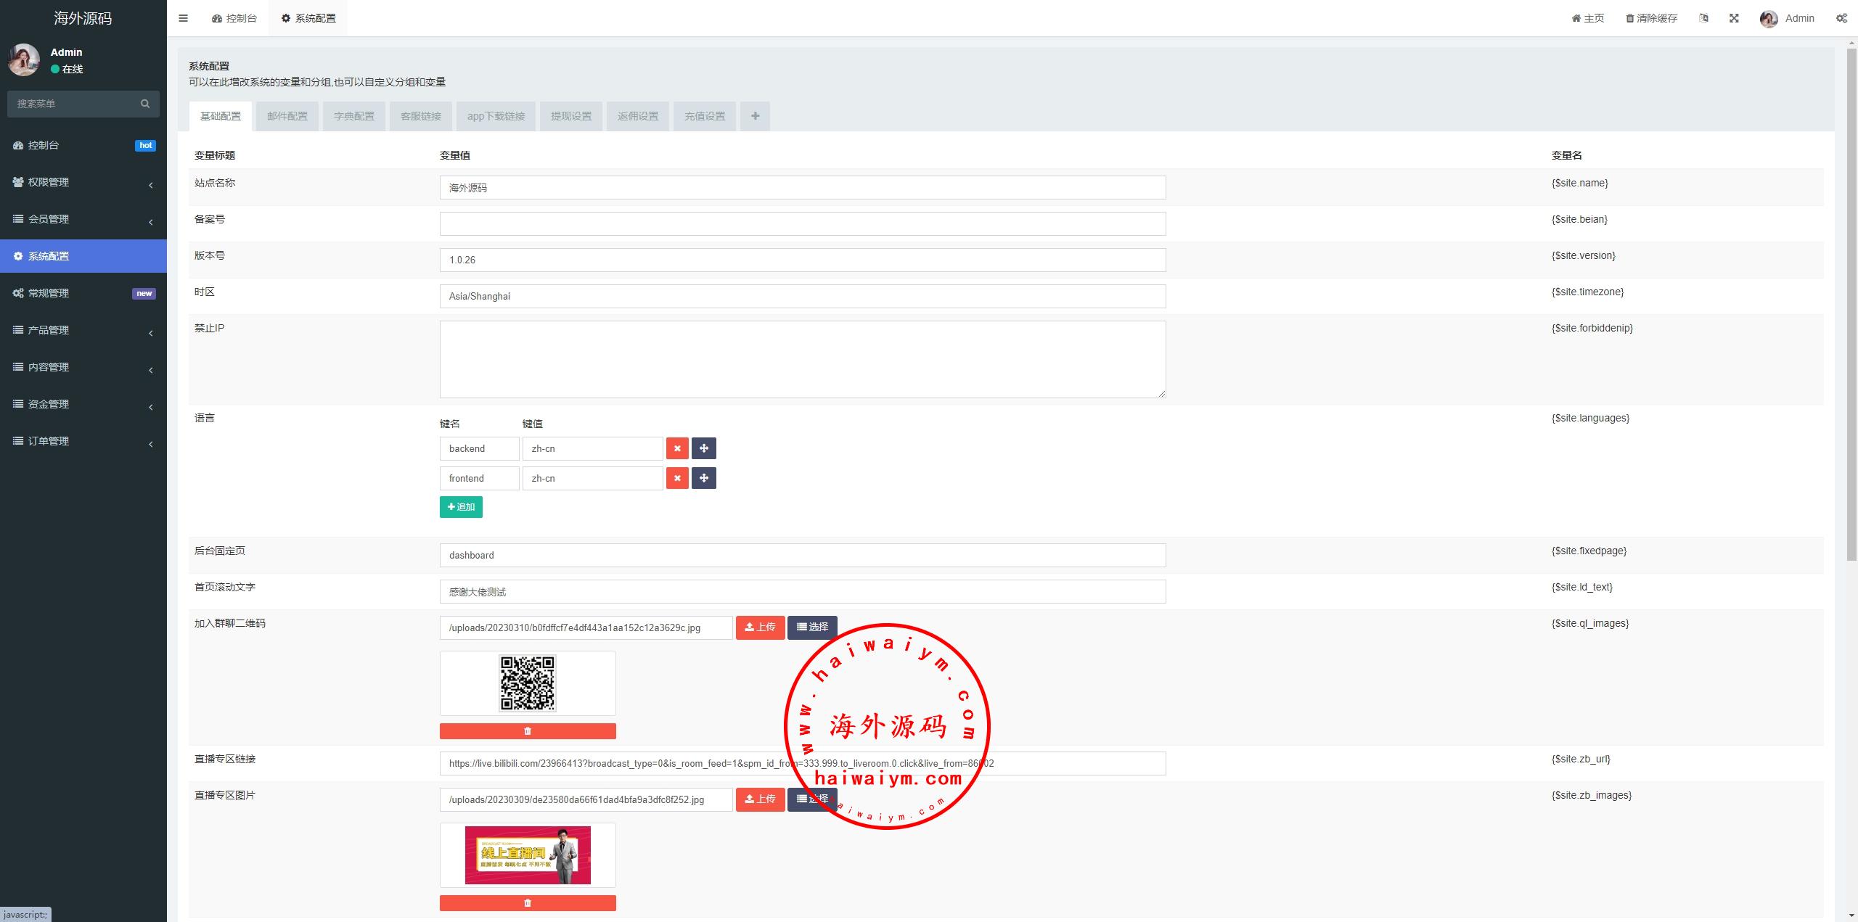The image size is (1858, 922).
Task: Click the fullscreen expand icon in header
Action: [1734, 18]
